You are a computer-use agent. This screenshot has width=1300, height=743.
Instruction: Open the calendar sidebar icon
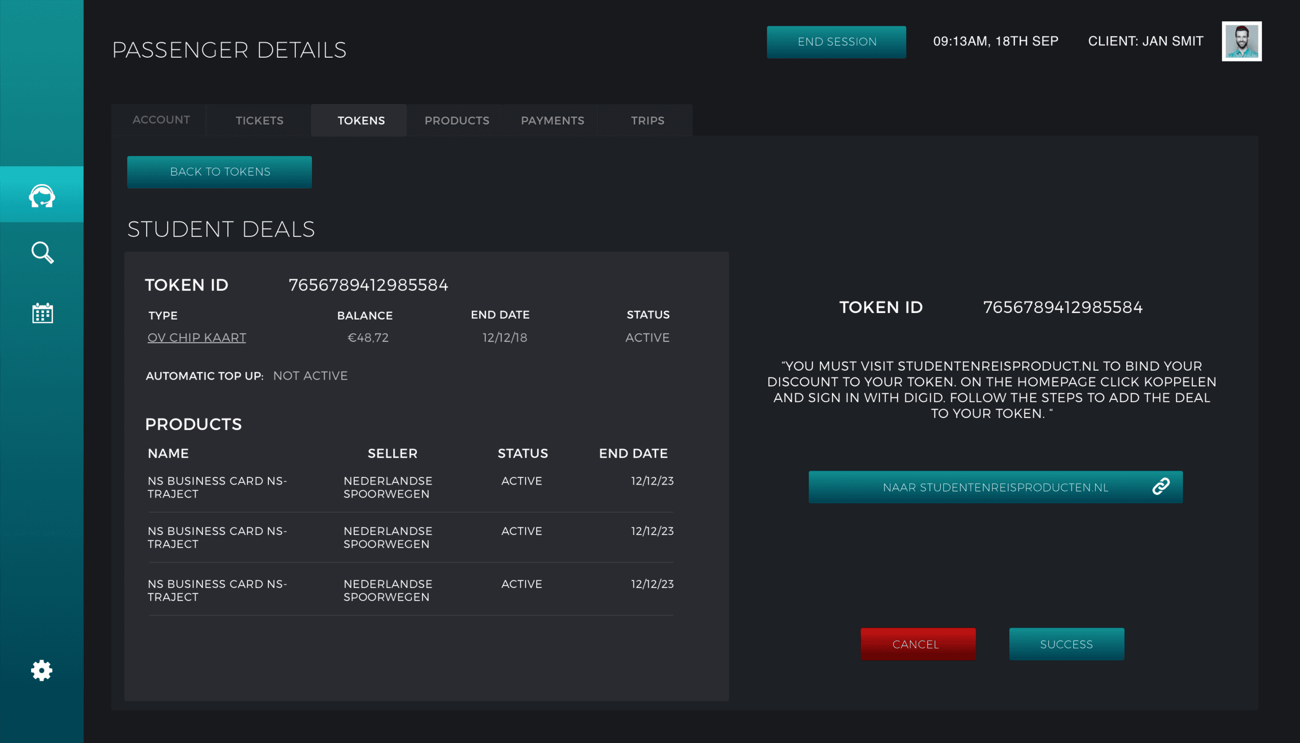[x=42, y=313]
